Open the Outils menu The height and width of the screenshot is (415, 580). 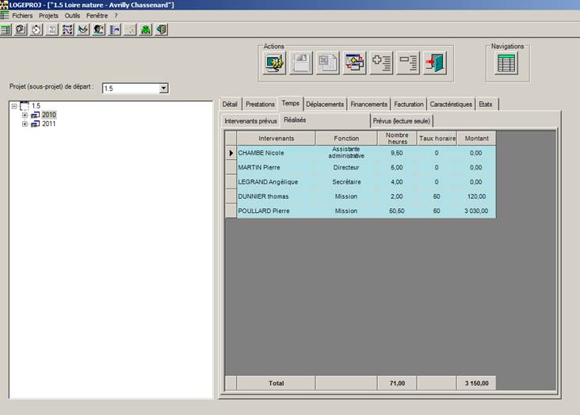(x=72, y=15)
